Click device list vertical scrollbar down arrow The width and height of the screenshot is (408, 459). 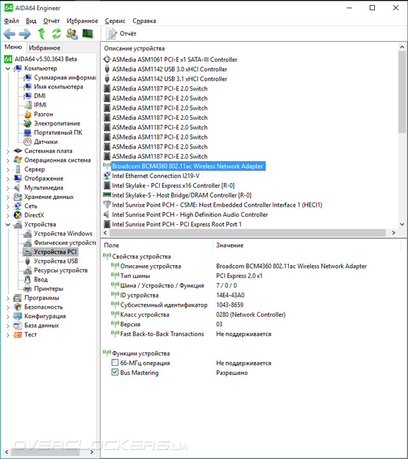[402, 224]
